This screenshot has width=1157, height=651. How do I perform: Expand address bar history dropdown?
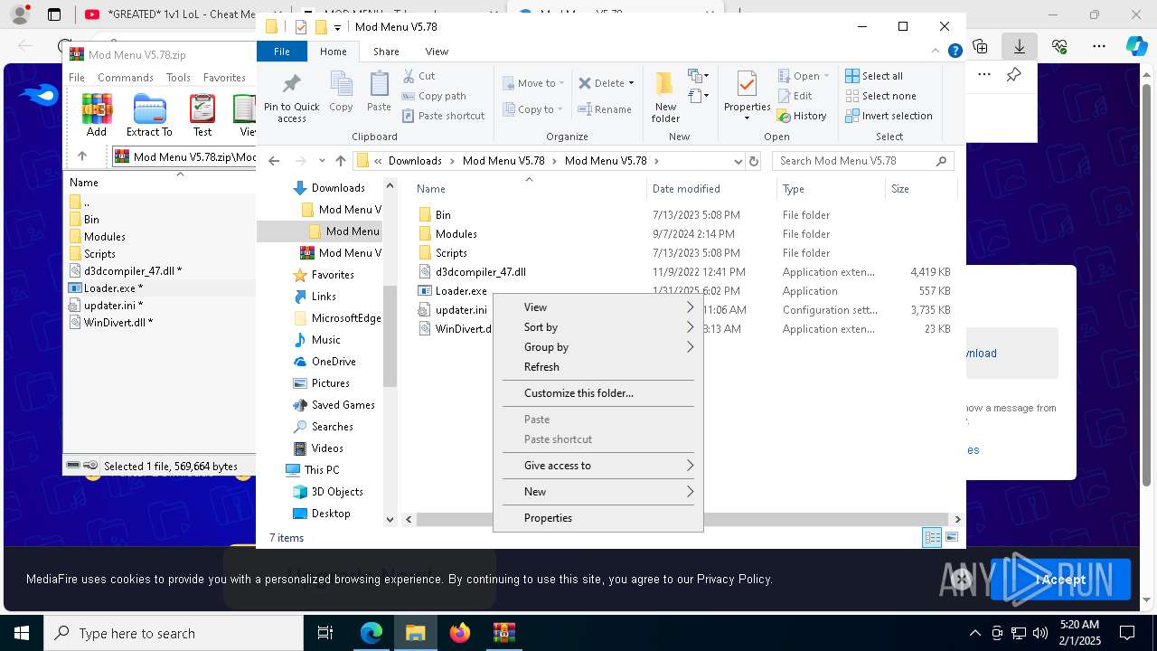pos(738,161)
